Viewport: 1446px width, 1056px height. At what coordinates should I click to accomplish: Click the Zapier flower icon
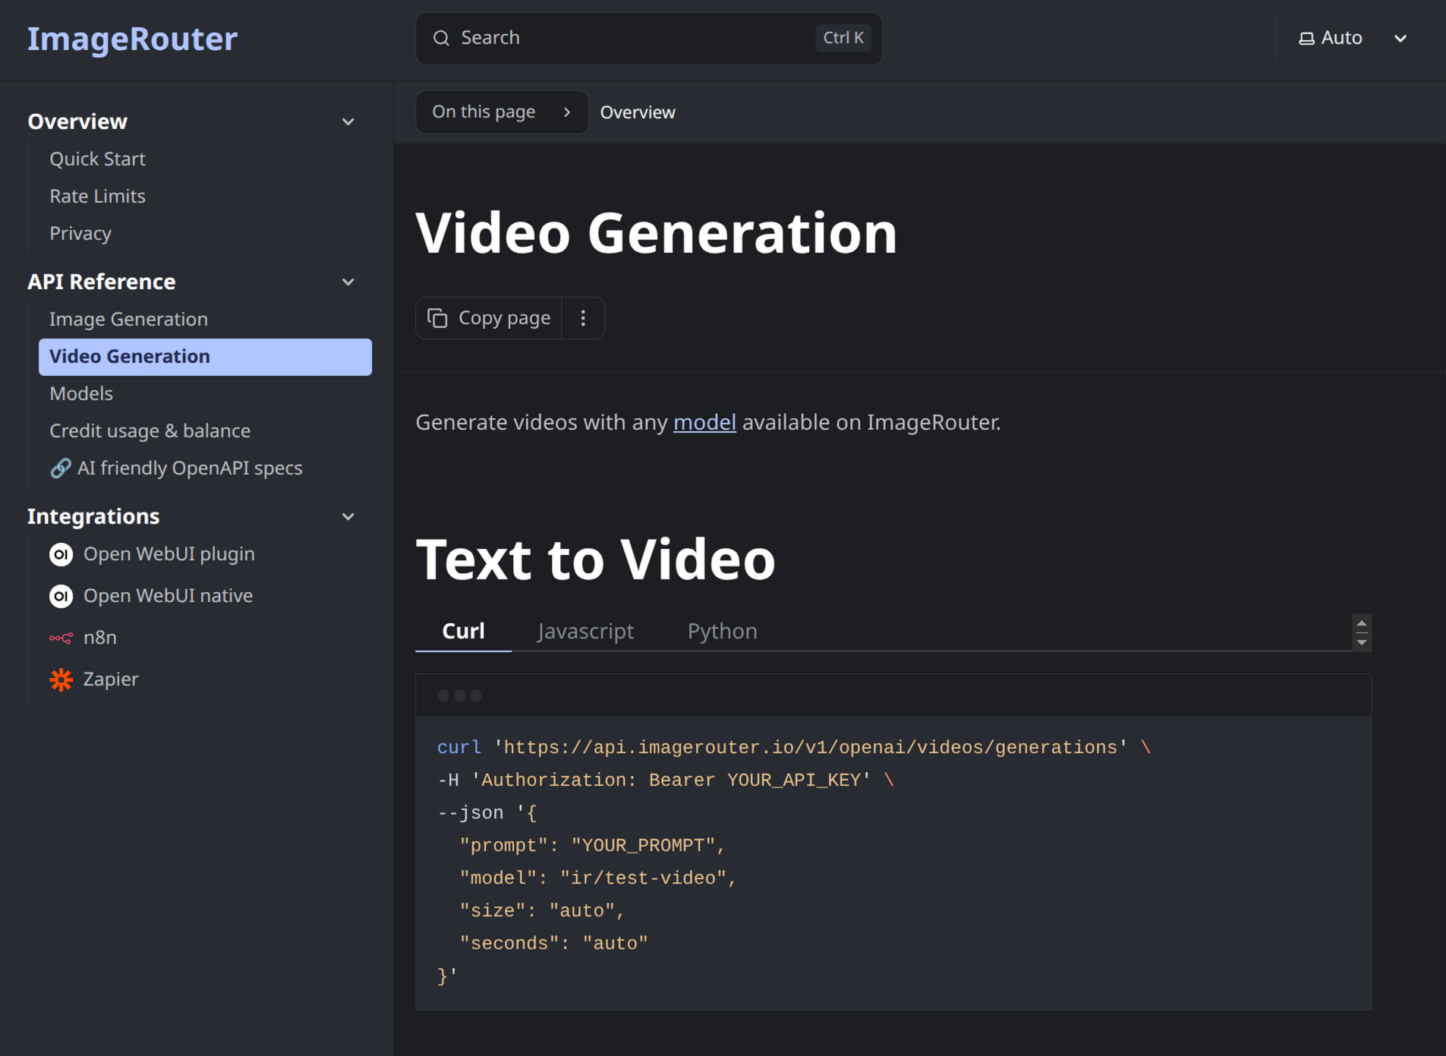pos(61,679)
